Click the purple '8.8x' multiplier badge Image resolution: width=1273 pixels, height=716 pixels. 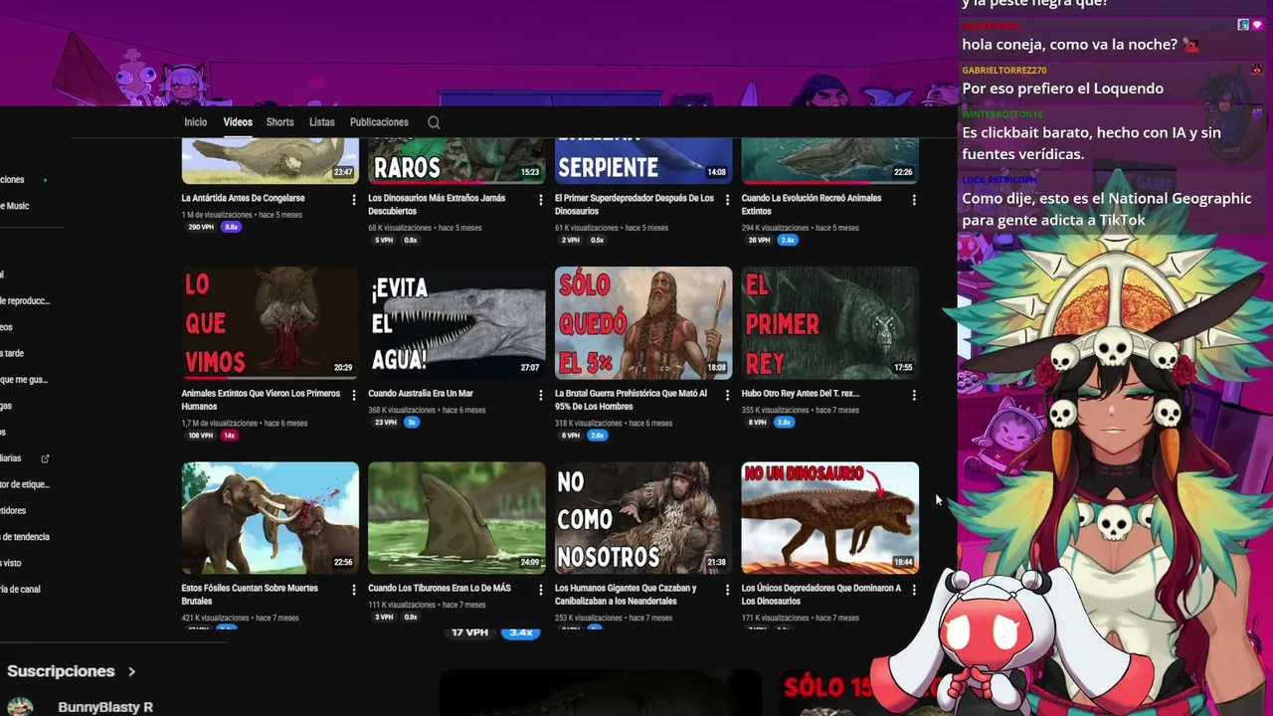coord(231,227)
